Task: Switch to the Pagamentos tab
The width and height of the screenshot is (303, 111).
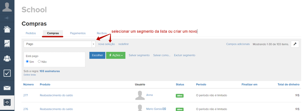Action: click(x=78, y=33)
